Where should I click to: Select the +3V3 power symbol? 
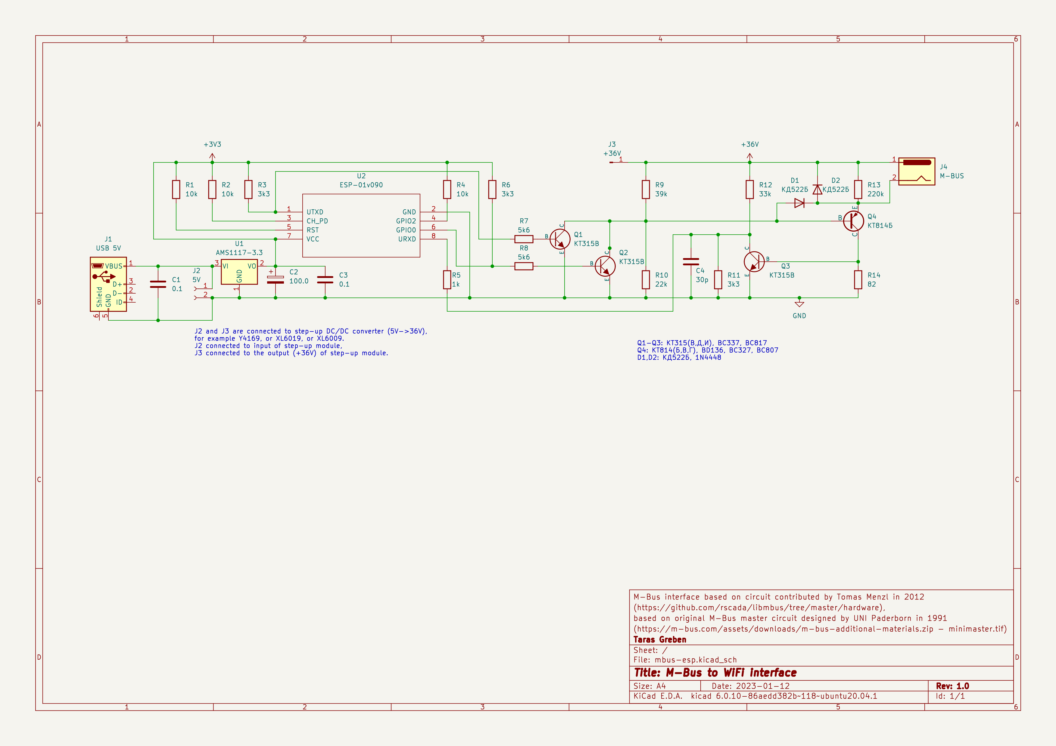(x=212, y=156)
